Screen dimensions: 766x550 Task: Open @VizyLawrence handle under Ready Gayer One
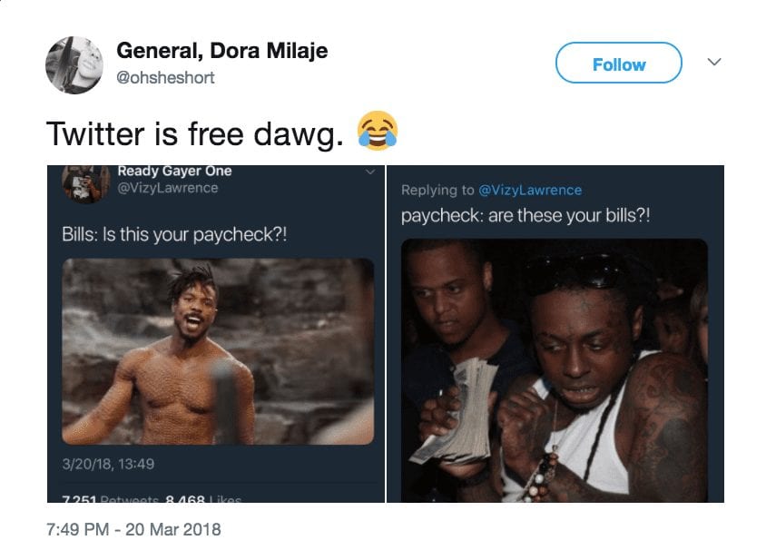tap(168, 188)
